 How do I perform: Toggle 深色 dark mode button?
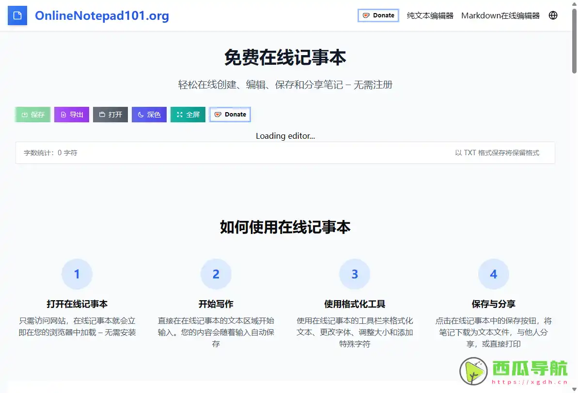tap(149, 115)
